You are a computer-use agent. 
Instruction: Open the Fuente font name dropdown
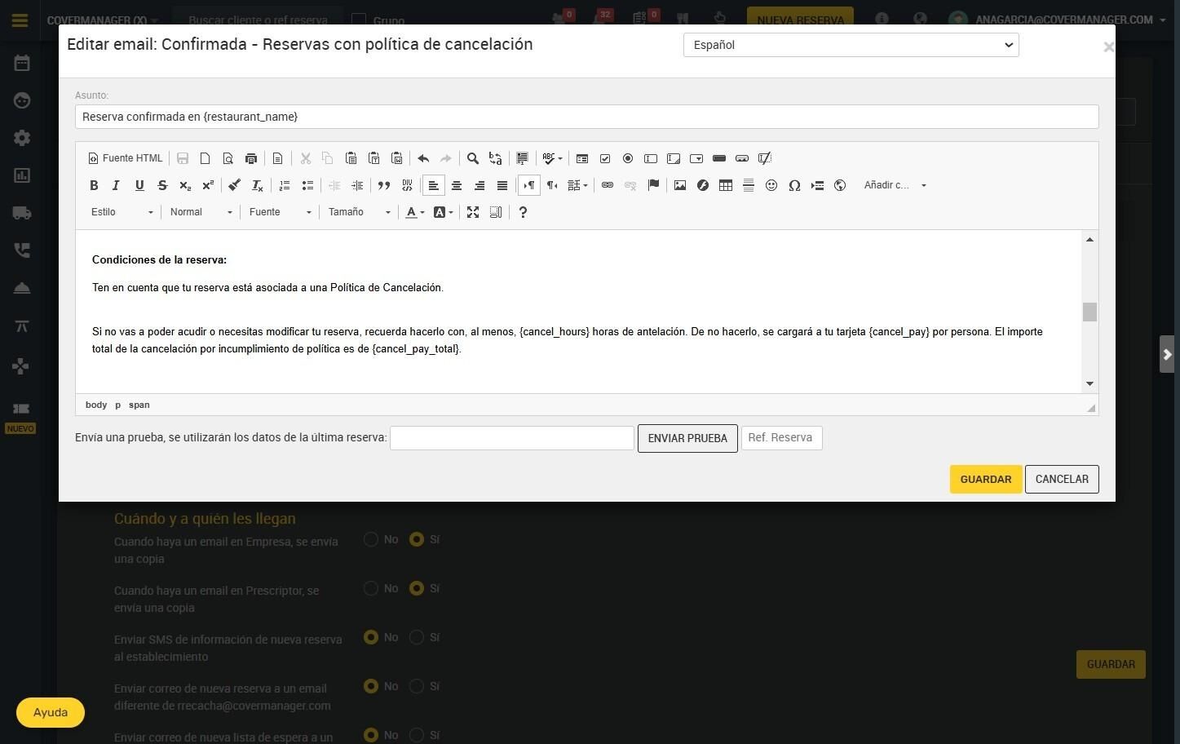281,212
